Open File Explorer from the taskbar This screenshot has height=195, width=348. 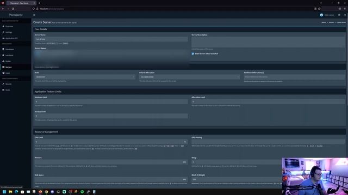click(x=10, y=192)
